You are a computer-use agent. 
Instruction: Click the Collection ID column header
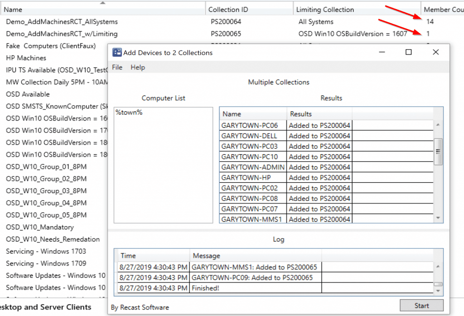pyautogui.click(x=228, y=8)
